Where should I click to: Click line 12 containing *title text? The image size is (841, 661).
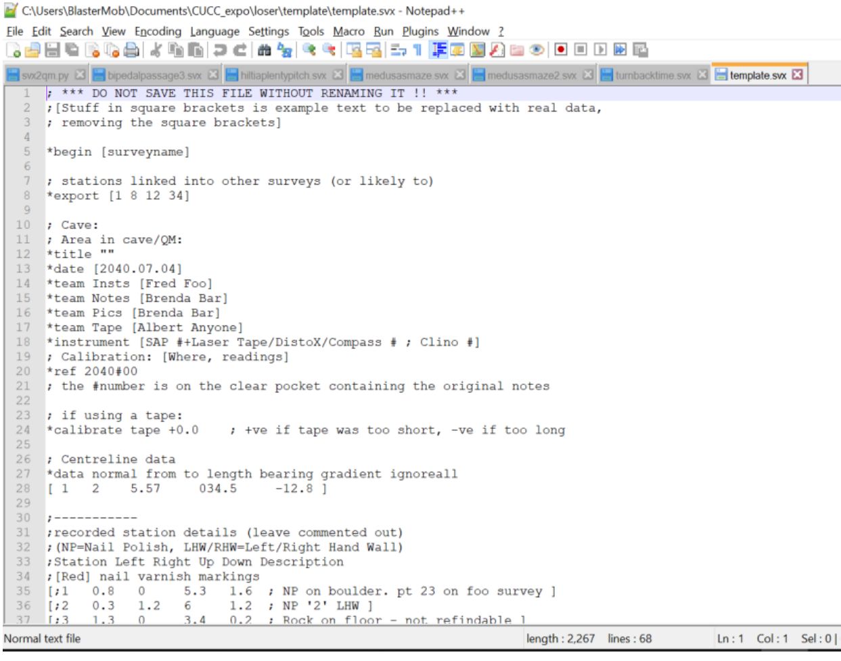tap(80, 254)
